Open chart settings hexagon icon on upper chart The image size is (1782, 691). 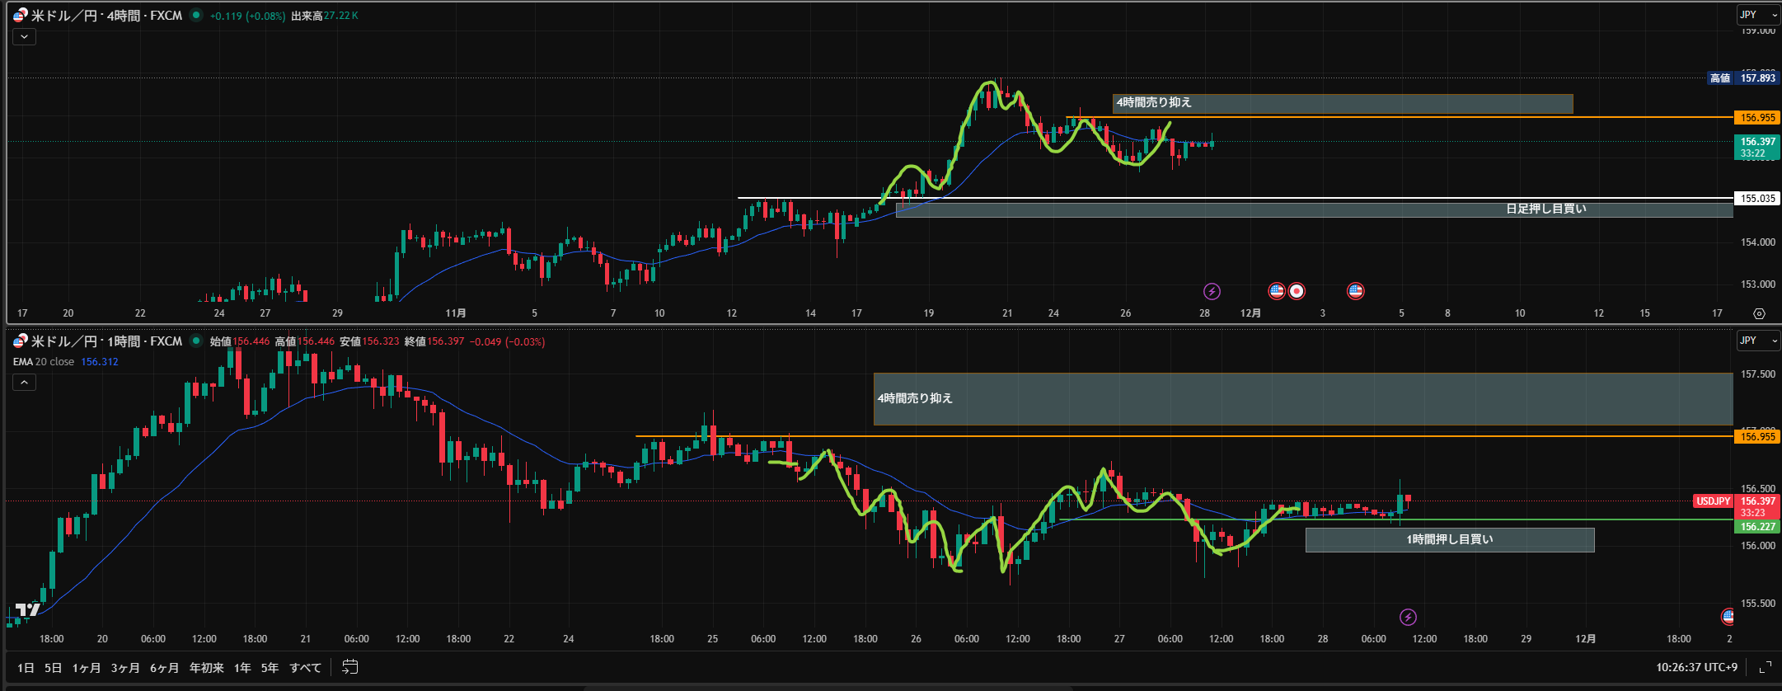(1759, 314)
